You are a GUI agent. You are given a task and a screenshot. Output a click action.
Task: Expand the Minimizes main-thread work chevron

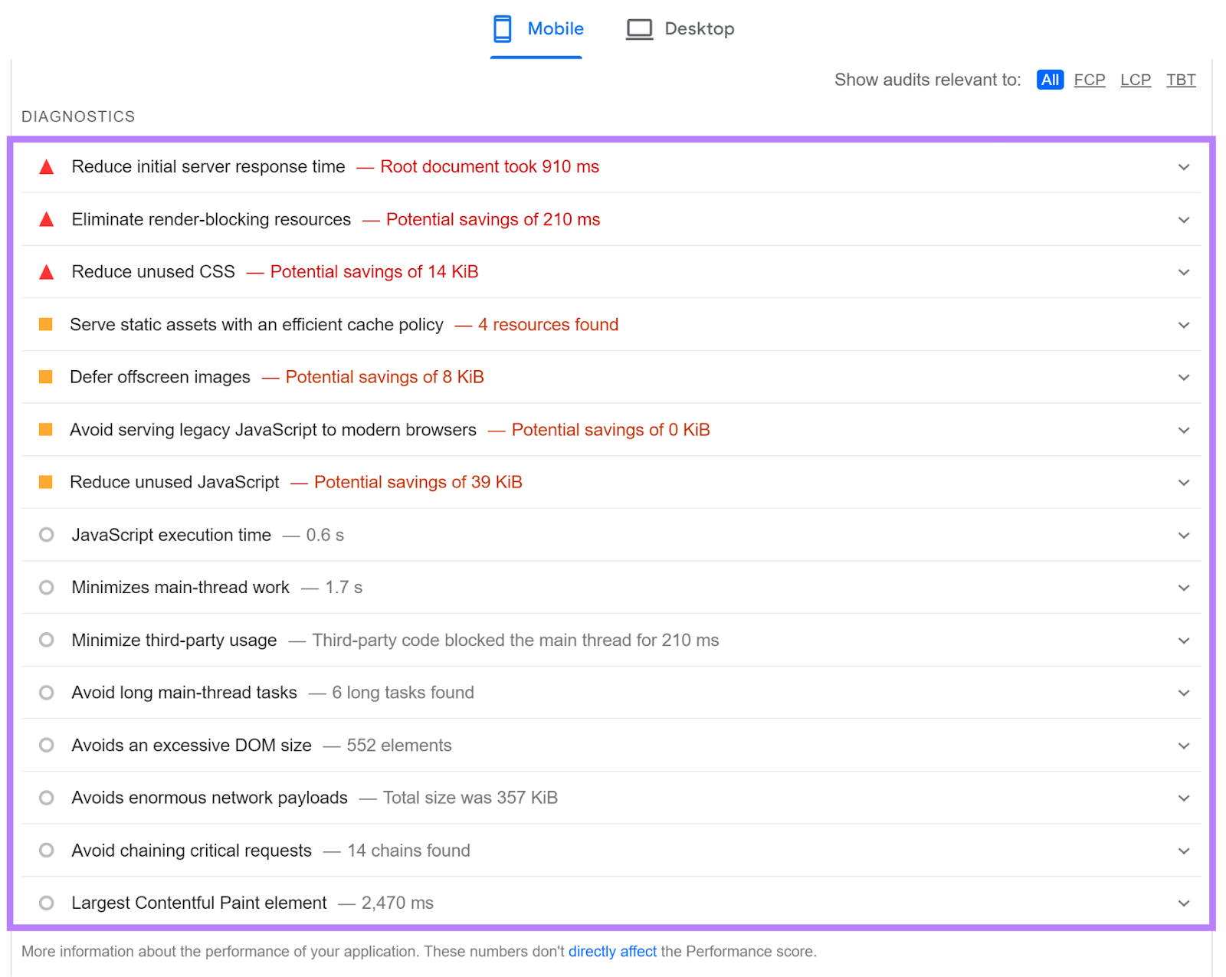(x=1183, y=588)
